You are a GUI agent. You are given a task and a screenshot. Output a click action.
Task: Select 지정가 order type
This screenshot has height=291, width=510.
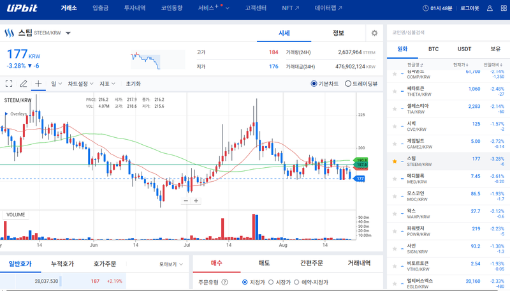tap(245, 282)
